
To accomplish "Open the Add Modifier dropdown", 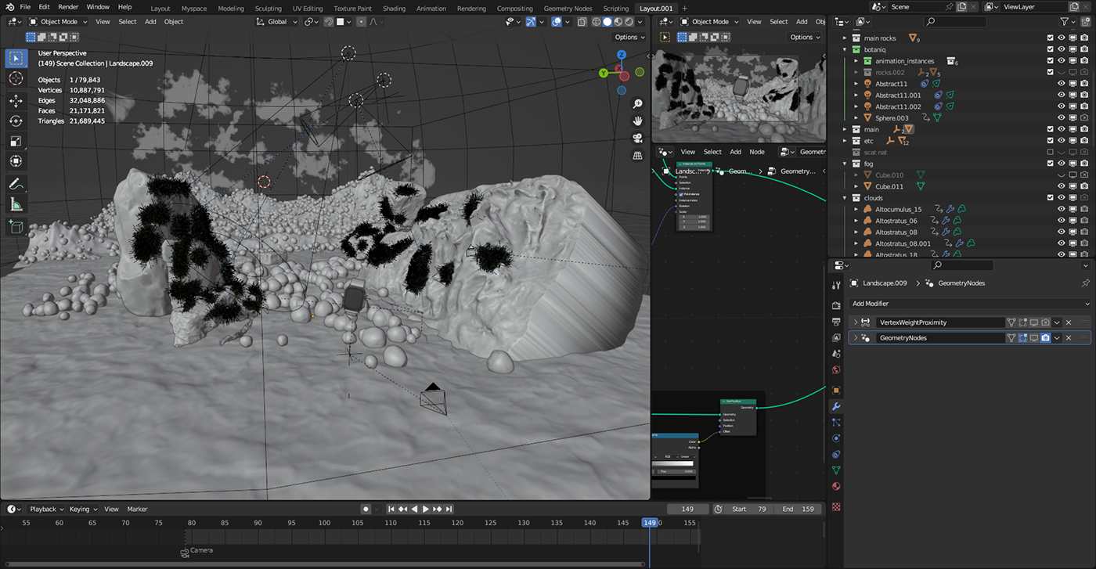I will (x=969, y=304).
